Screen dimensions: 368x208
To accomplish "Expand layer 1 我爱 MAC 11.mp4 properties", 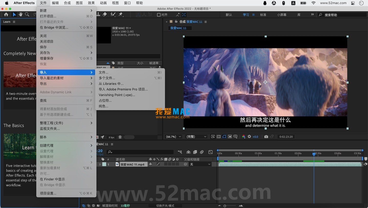I will [100, 164].
